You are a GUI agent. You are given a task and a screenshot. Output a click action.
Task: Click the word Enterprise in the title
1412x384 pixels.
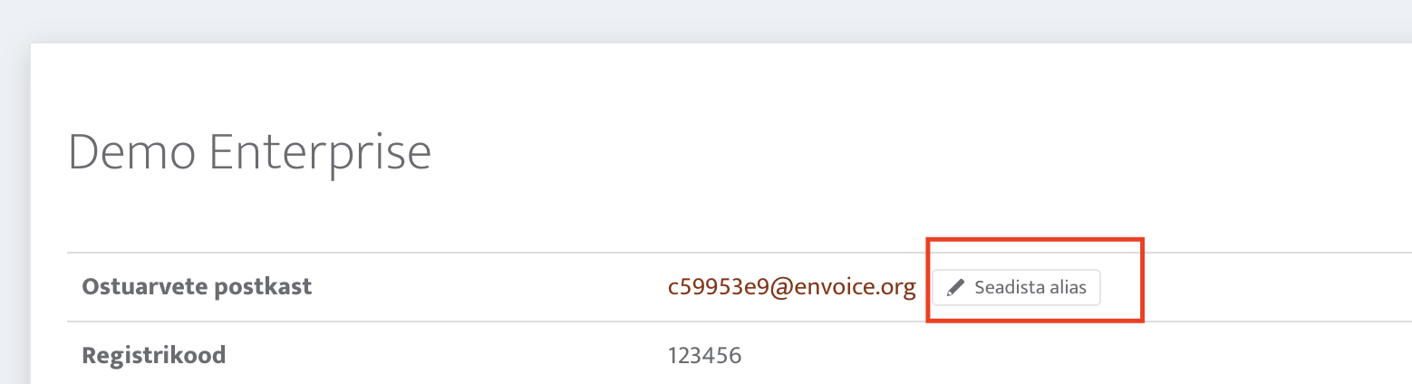pyautogui.click(x=321, y=154)
